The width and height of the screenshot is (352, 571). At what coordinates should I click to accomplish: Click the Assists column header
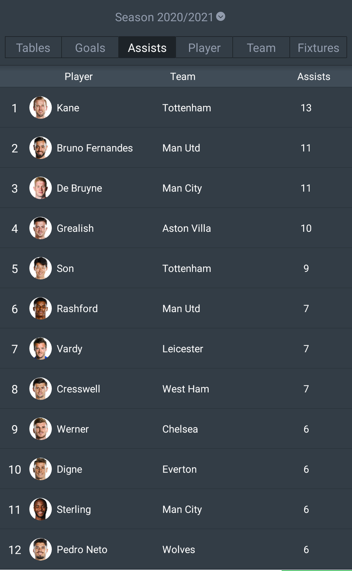tap(313, 76)
